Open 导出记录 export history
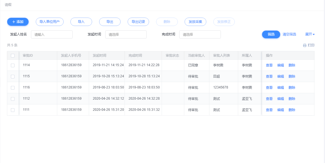Screen dimensions: 325x163 pyautogui.click(x=138, y=22)
